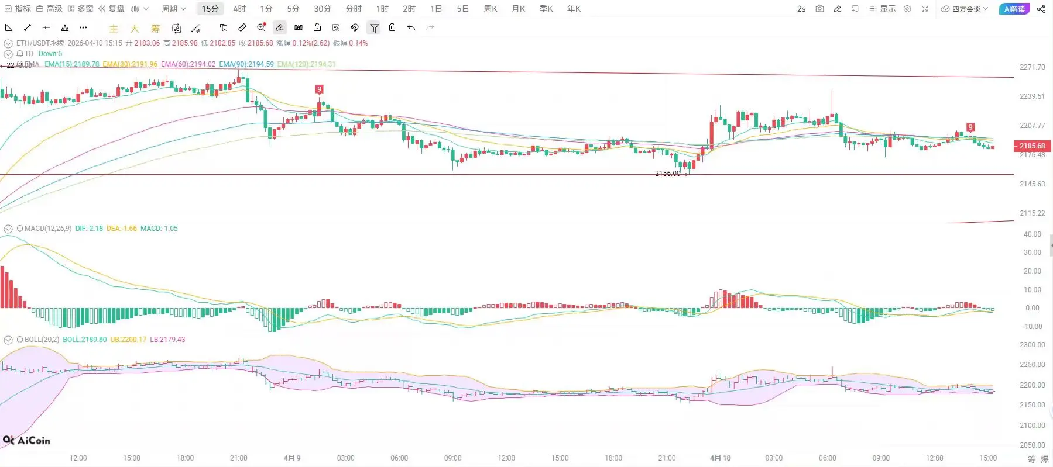Open the AI解读 analysis button
Screen dimensions: 1053x467
click(1014, 9)
